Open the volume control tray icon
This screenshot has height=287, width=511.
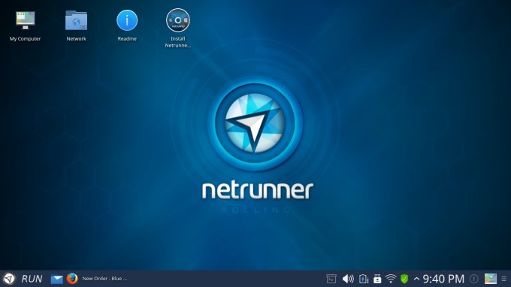[348, 279]
